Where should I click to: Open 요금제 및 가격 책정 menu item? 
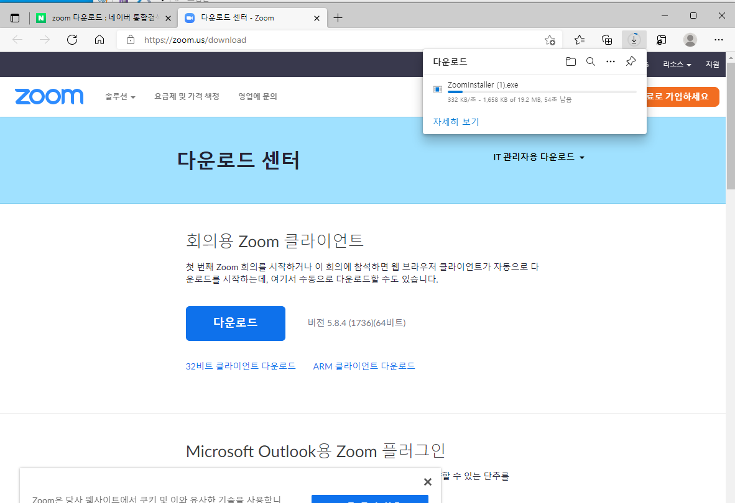[187, 96]
